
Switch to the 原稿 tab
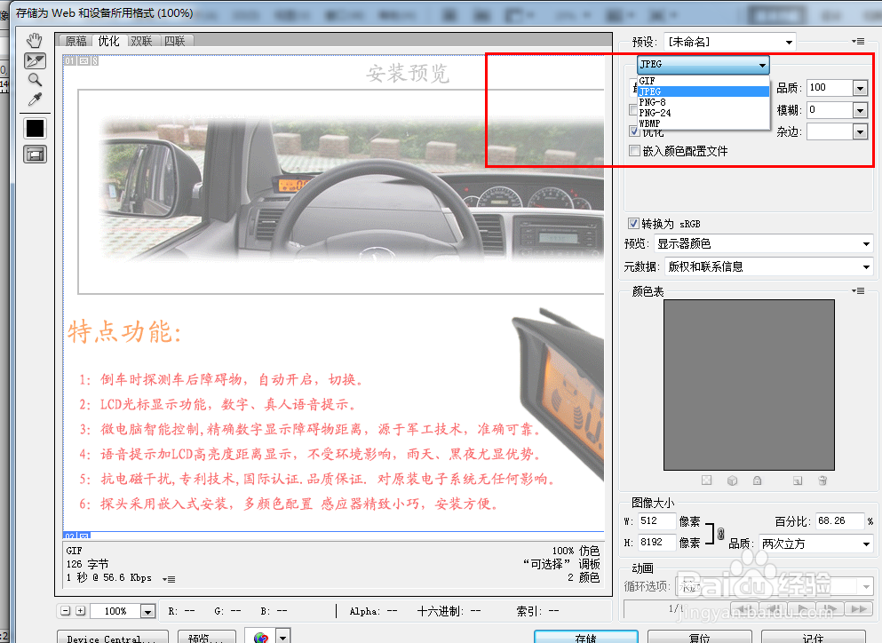point(75,41)
